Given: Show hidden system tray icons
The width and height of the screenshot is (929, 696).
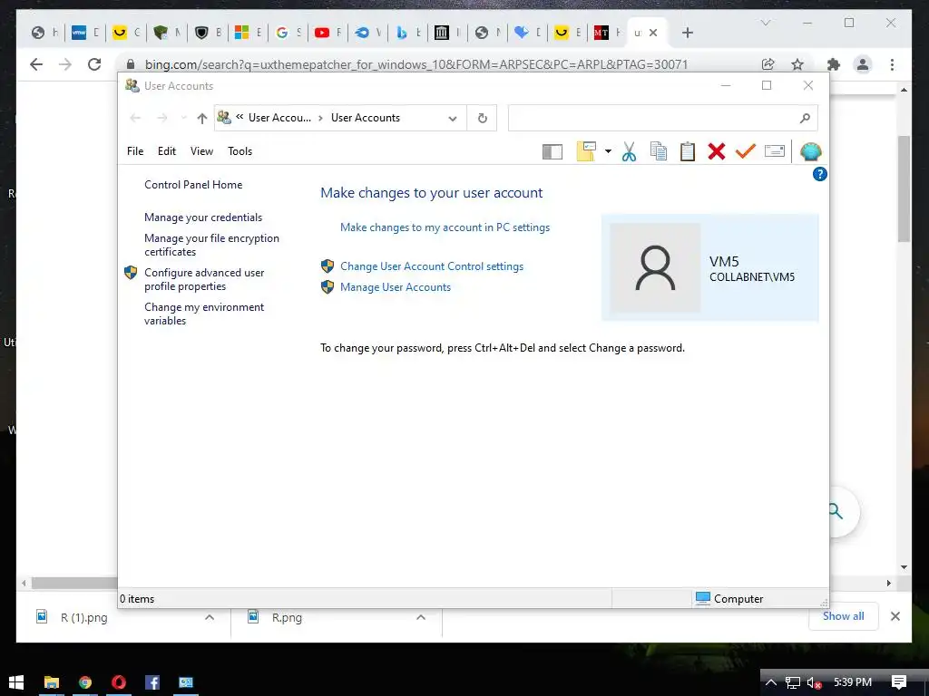Looking at the screenshot, I should tap(771, 682).
